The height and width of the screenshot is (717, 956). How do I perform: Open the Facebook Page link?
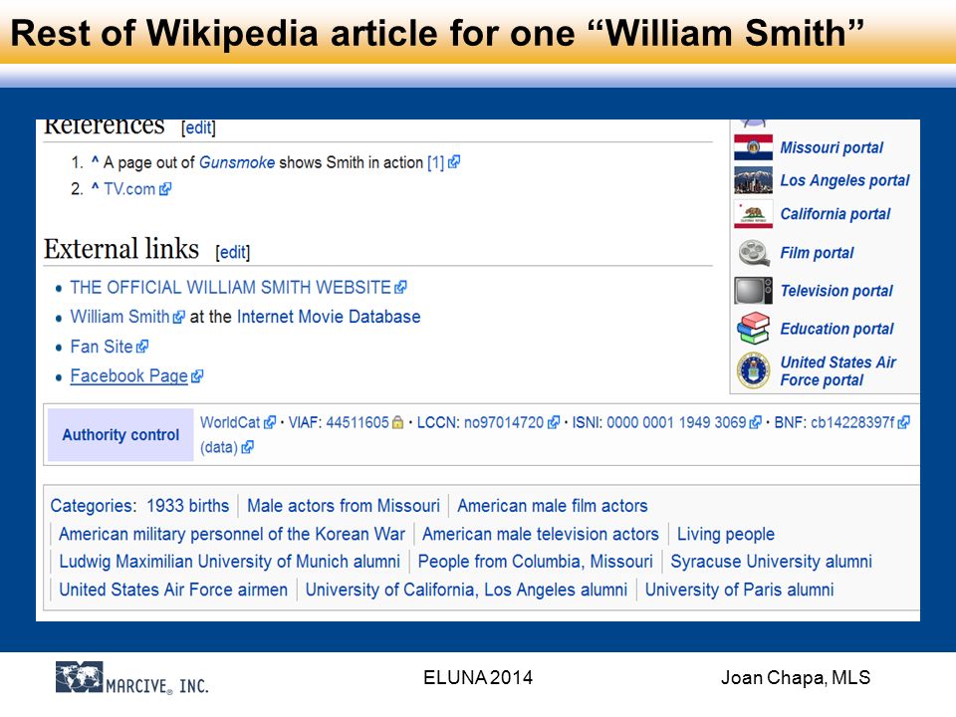click(x=128, y=375)
